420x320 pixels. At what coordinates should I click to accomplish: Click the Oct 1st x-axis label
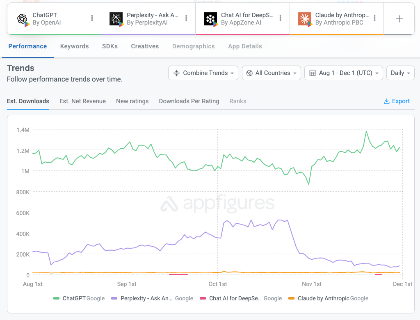pyautogui.click(x=217, y=284)
